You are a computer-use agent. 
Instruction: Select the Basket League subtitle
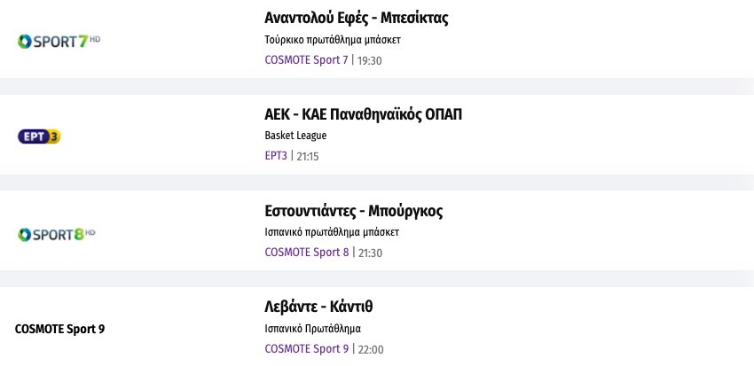[x=295, y=136]
